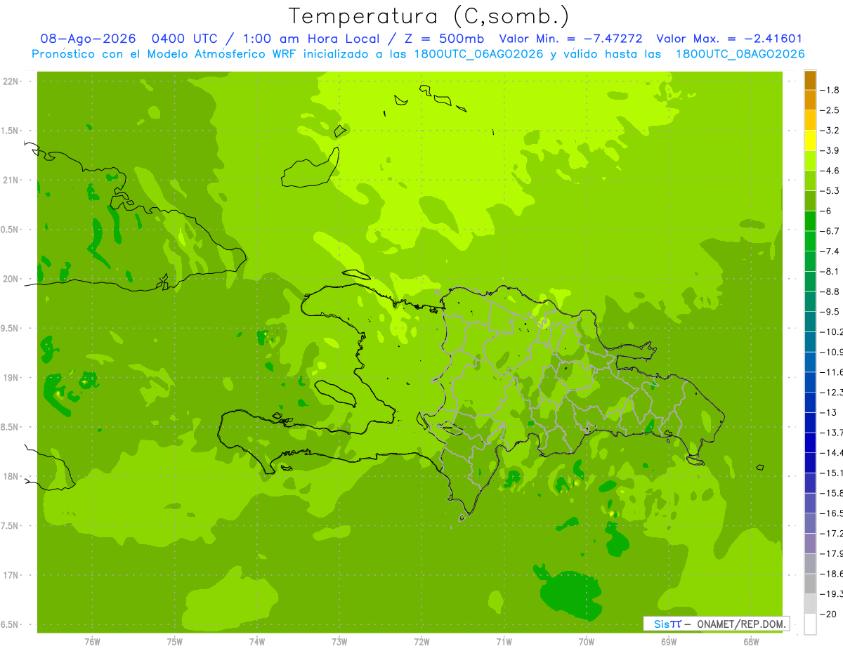Click the 21N latitude label

12,180
